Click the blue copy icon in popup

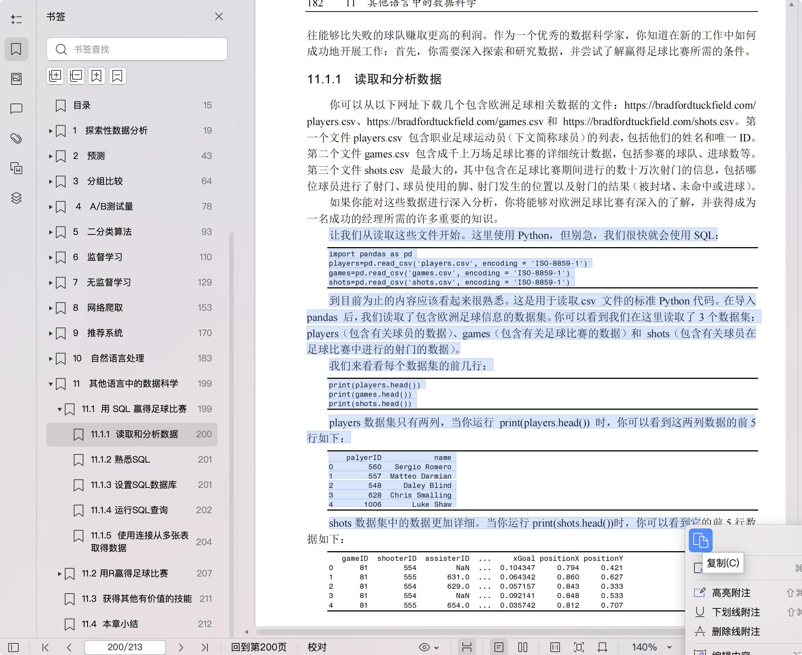click(700, 541)
